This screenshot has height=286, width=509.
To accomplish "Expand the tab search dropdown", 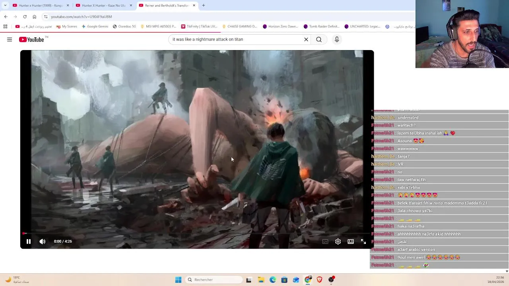I will (5, 6).
